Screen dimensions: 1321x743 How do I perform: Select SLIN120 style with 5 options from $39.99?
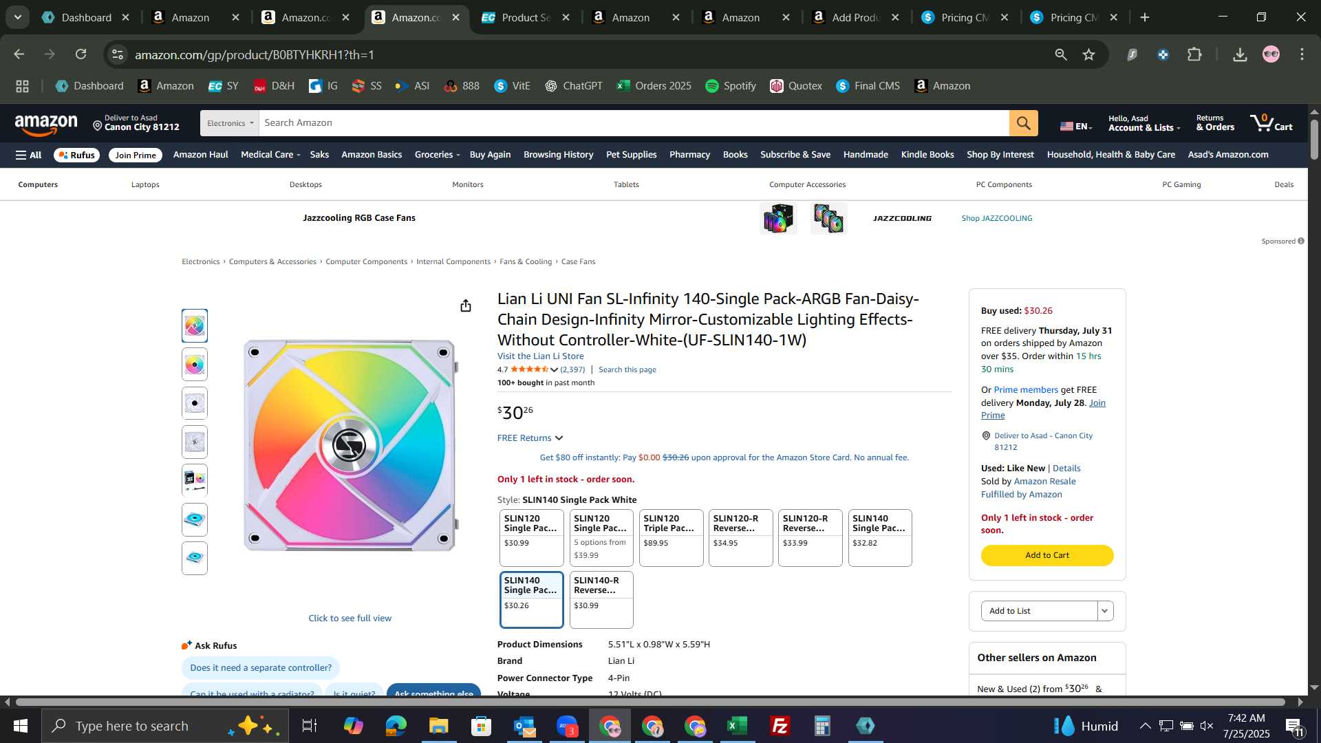coord(601,538)
